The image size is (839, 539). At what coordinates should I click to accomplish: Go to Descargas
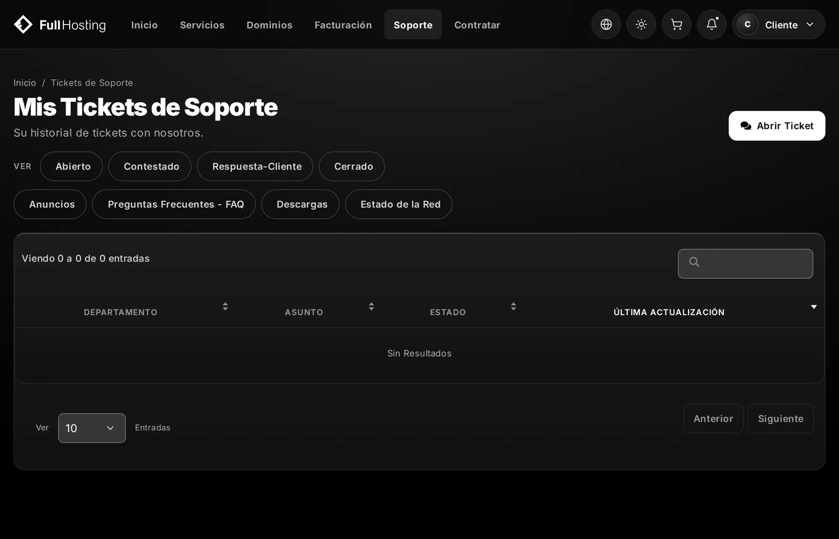(300, 204)
